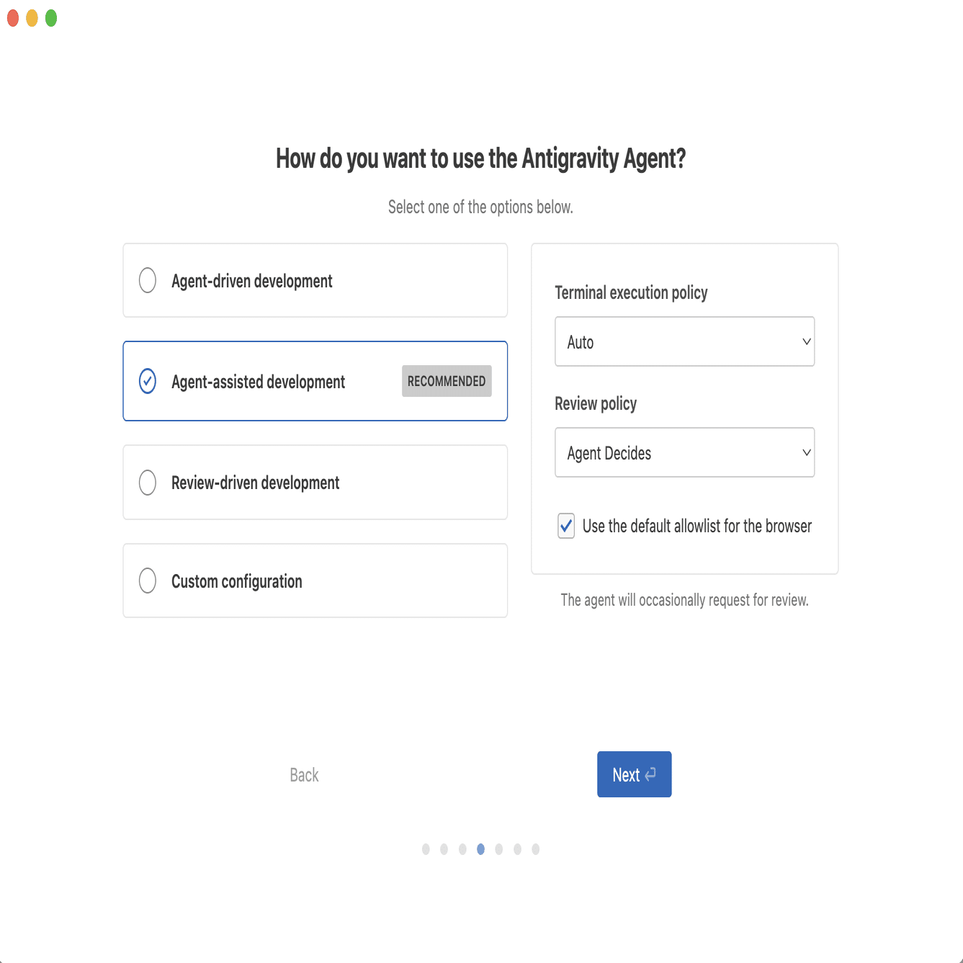
Task: Select the current highlighted step dot
Action: click(x=480, y=849)
